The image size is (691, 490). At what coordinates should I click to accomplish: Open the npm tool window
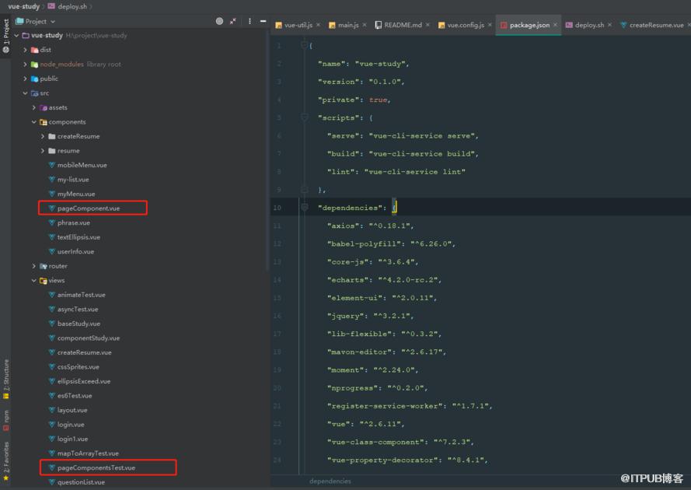coord(5,421)
